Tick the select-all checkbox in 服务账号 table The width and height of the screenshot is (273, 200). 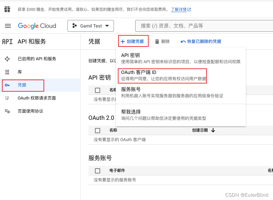[x=98, y=171]
